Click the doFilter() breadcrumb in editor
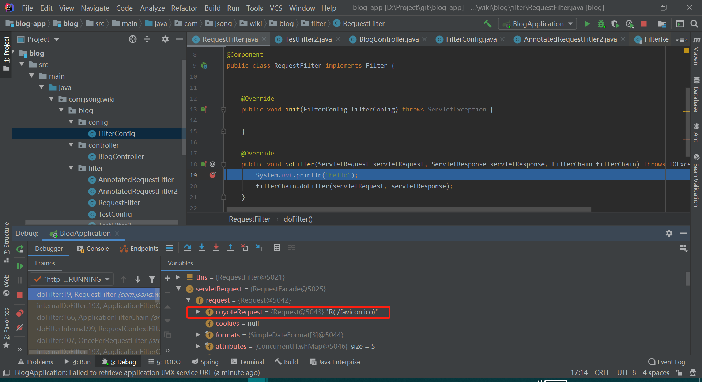This screenshot has width=702, height=382. [x=298, y=219]
